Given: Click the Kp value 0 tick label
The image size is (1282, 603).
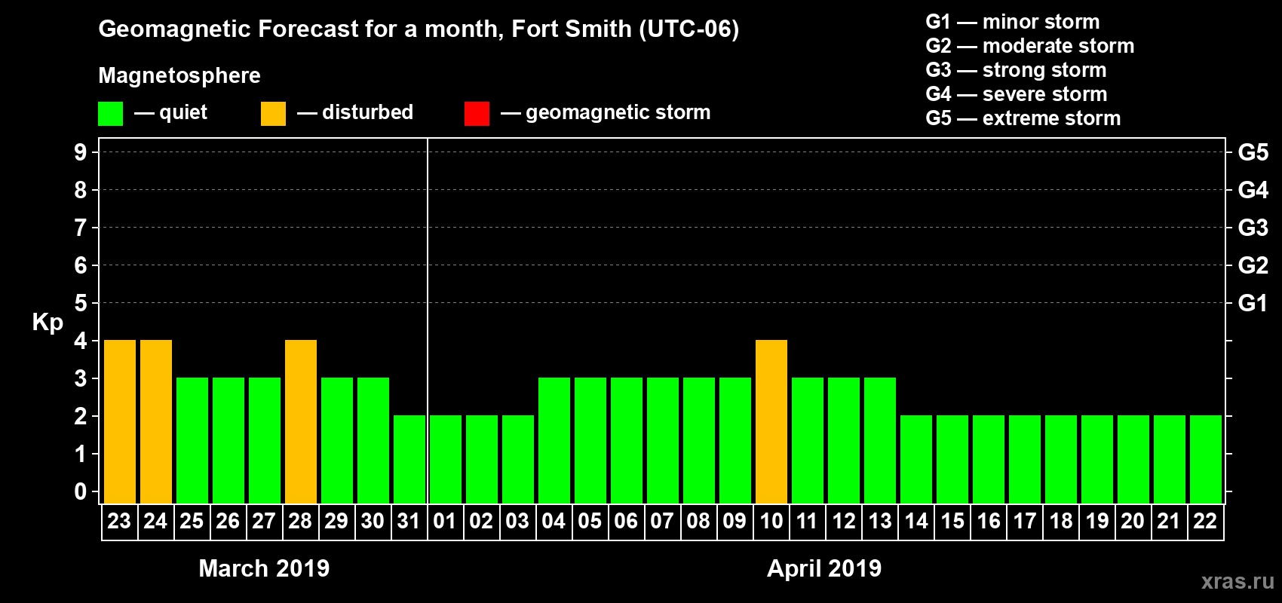Looking at the screenshot, I should (81, 491).
